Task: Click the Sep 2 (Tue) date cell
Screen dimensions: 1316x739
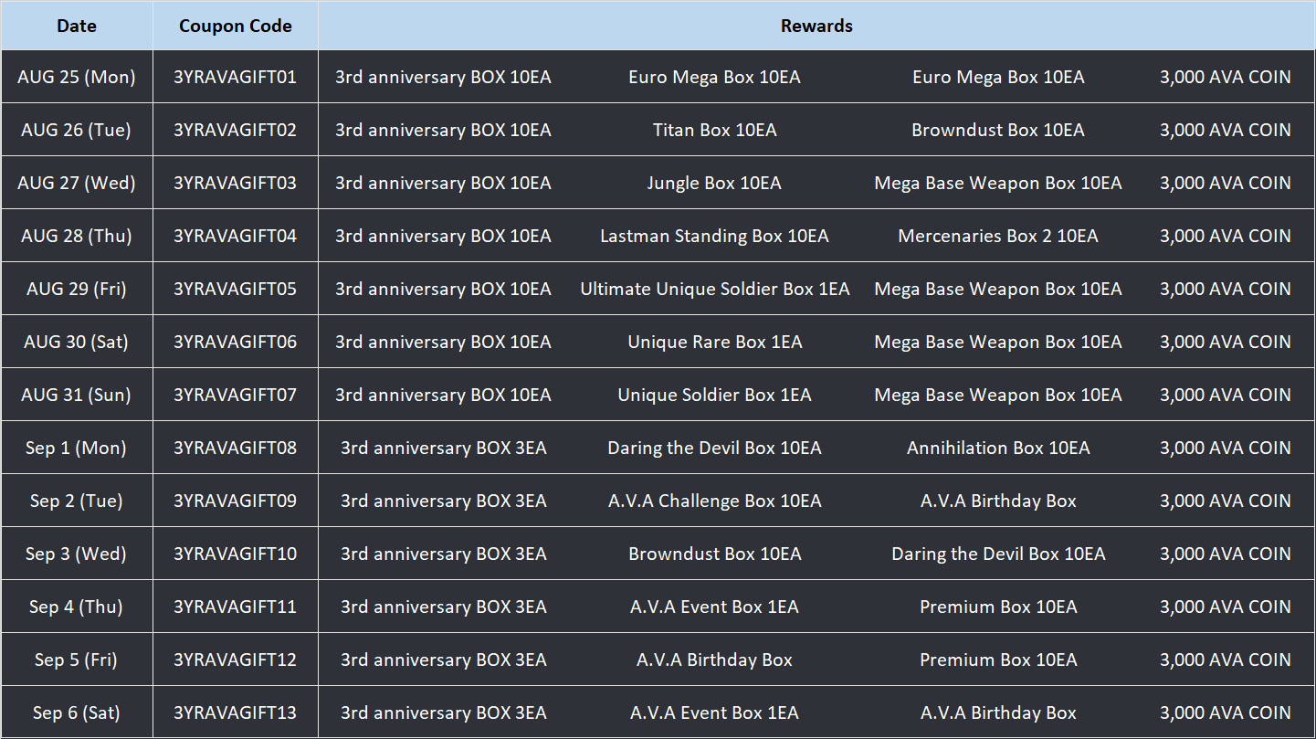Action: 77,501
